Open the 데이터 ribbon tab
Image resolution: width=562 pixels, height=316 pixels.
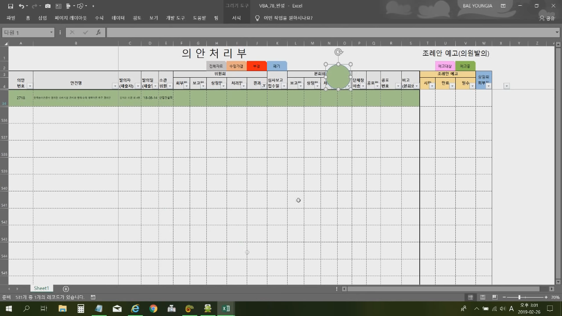[x=118, y=18]
